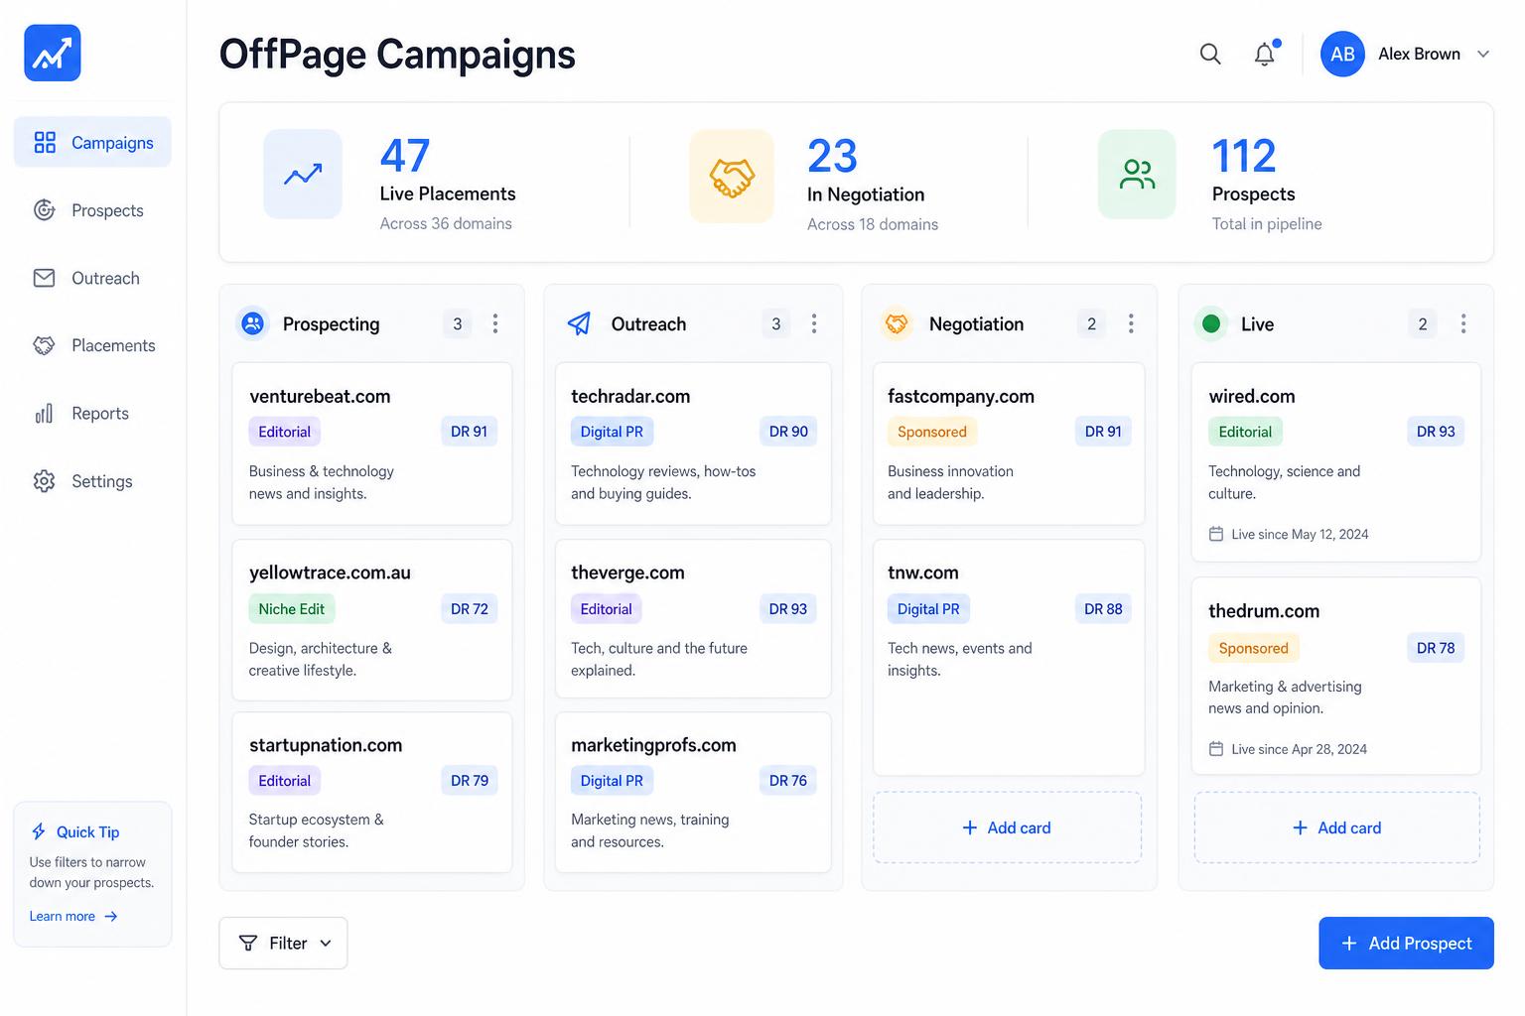Viewport: 1525px width, 1016px height.
Task: Click Live column count badge 2
Action: pos(1423,323)
